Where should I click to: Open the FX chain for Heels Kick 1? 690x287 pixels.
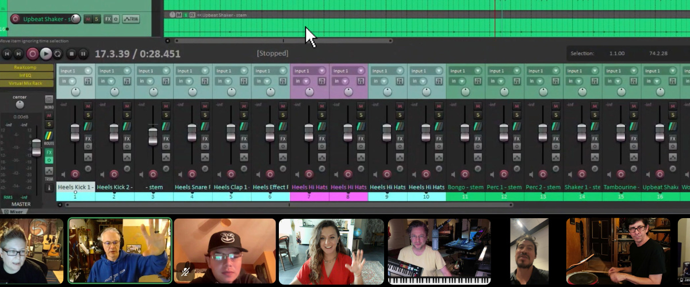click(x=88, y=138)
